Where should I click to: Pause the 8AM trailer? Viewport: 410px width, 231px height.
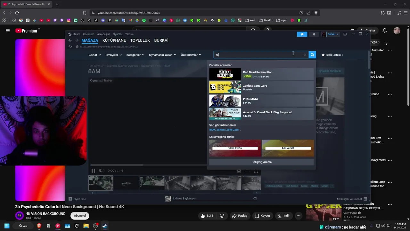tap(93, 171)
